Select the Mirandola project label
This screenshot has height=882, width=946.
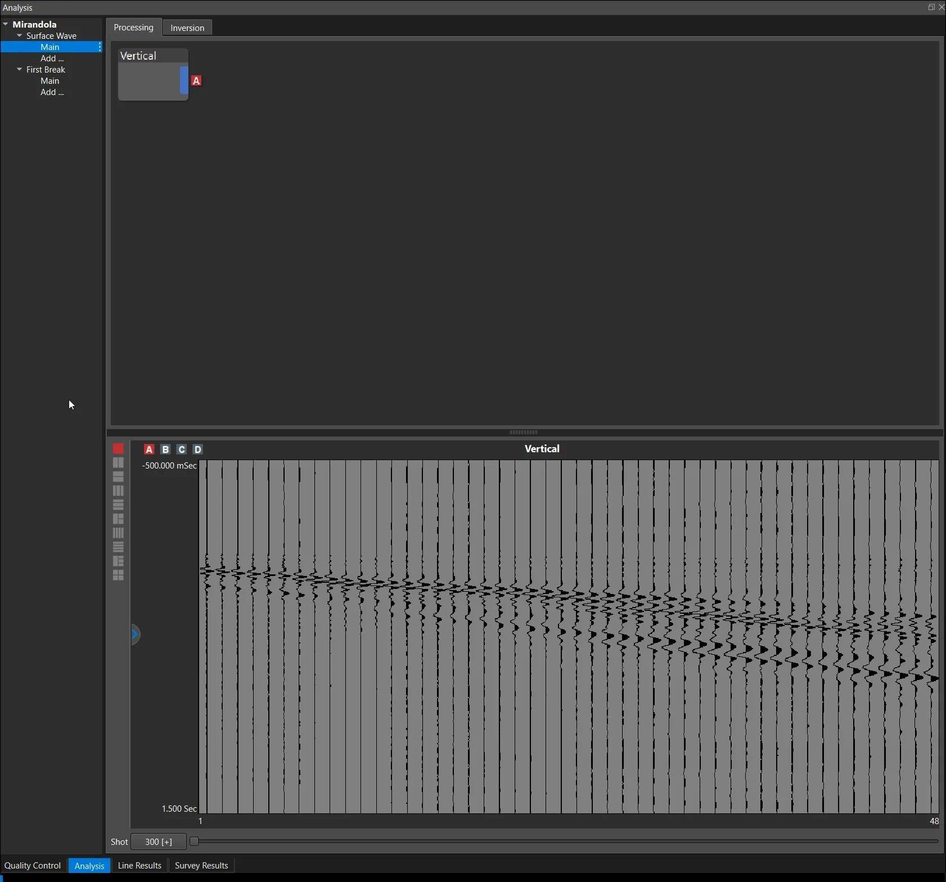(x=34, y=24)
